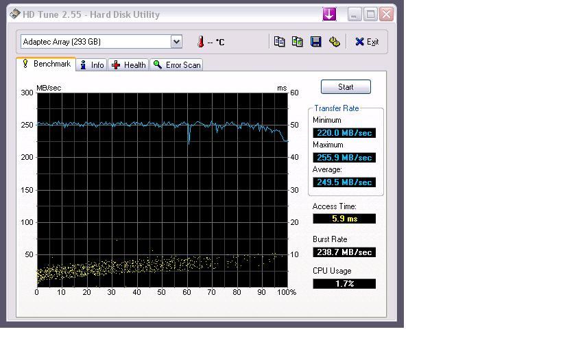Open the Adaptec Array drive dropdown arrow

tap(176, 42)
